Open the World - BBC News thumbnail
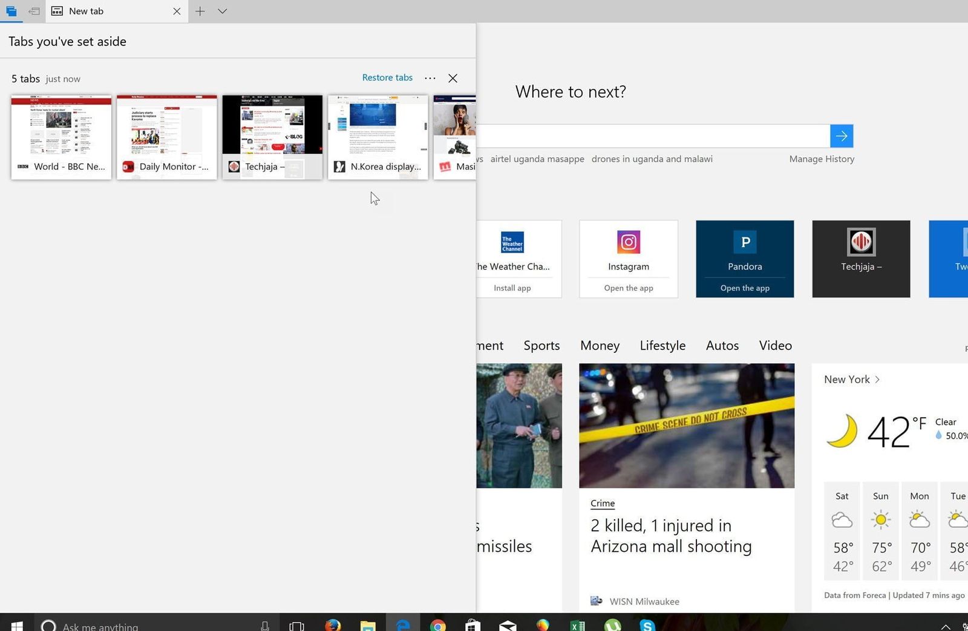The image size is (968, 631). pyautogui.click(x=61, y=137)
